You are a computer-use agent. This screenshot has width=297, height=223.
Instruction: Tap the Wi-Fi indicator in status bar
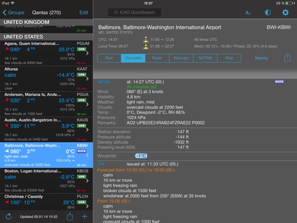(12, 3)
